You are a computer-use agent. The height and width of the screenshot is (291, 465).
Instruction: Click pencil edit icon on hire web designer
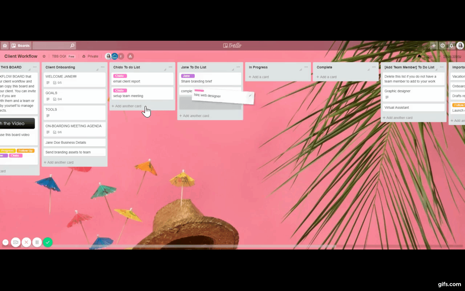pyautogui.click(x=250, y=96)
